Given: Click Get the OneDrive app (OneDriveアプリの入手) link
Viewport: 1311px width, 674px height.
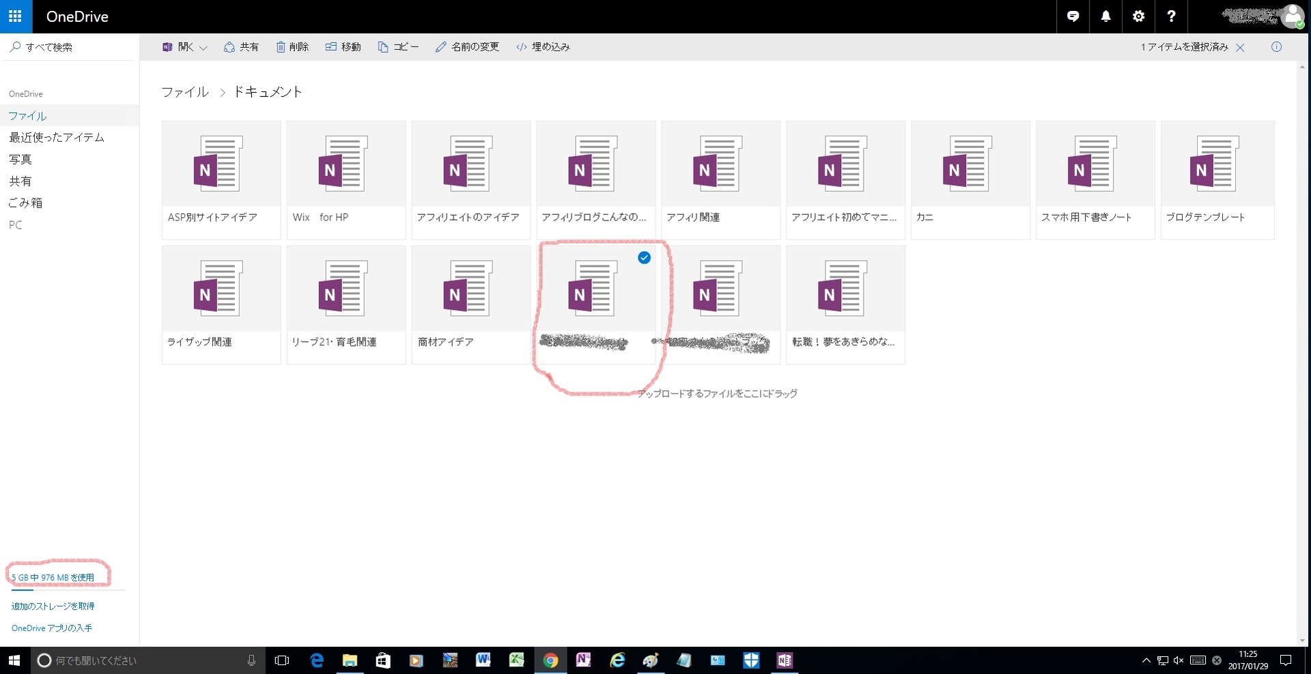Looking at the screenshot, I should pyautogui.click(x=52, y=628).
